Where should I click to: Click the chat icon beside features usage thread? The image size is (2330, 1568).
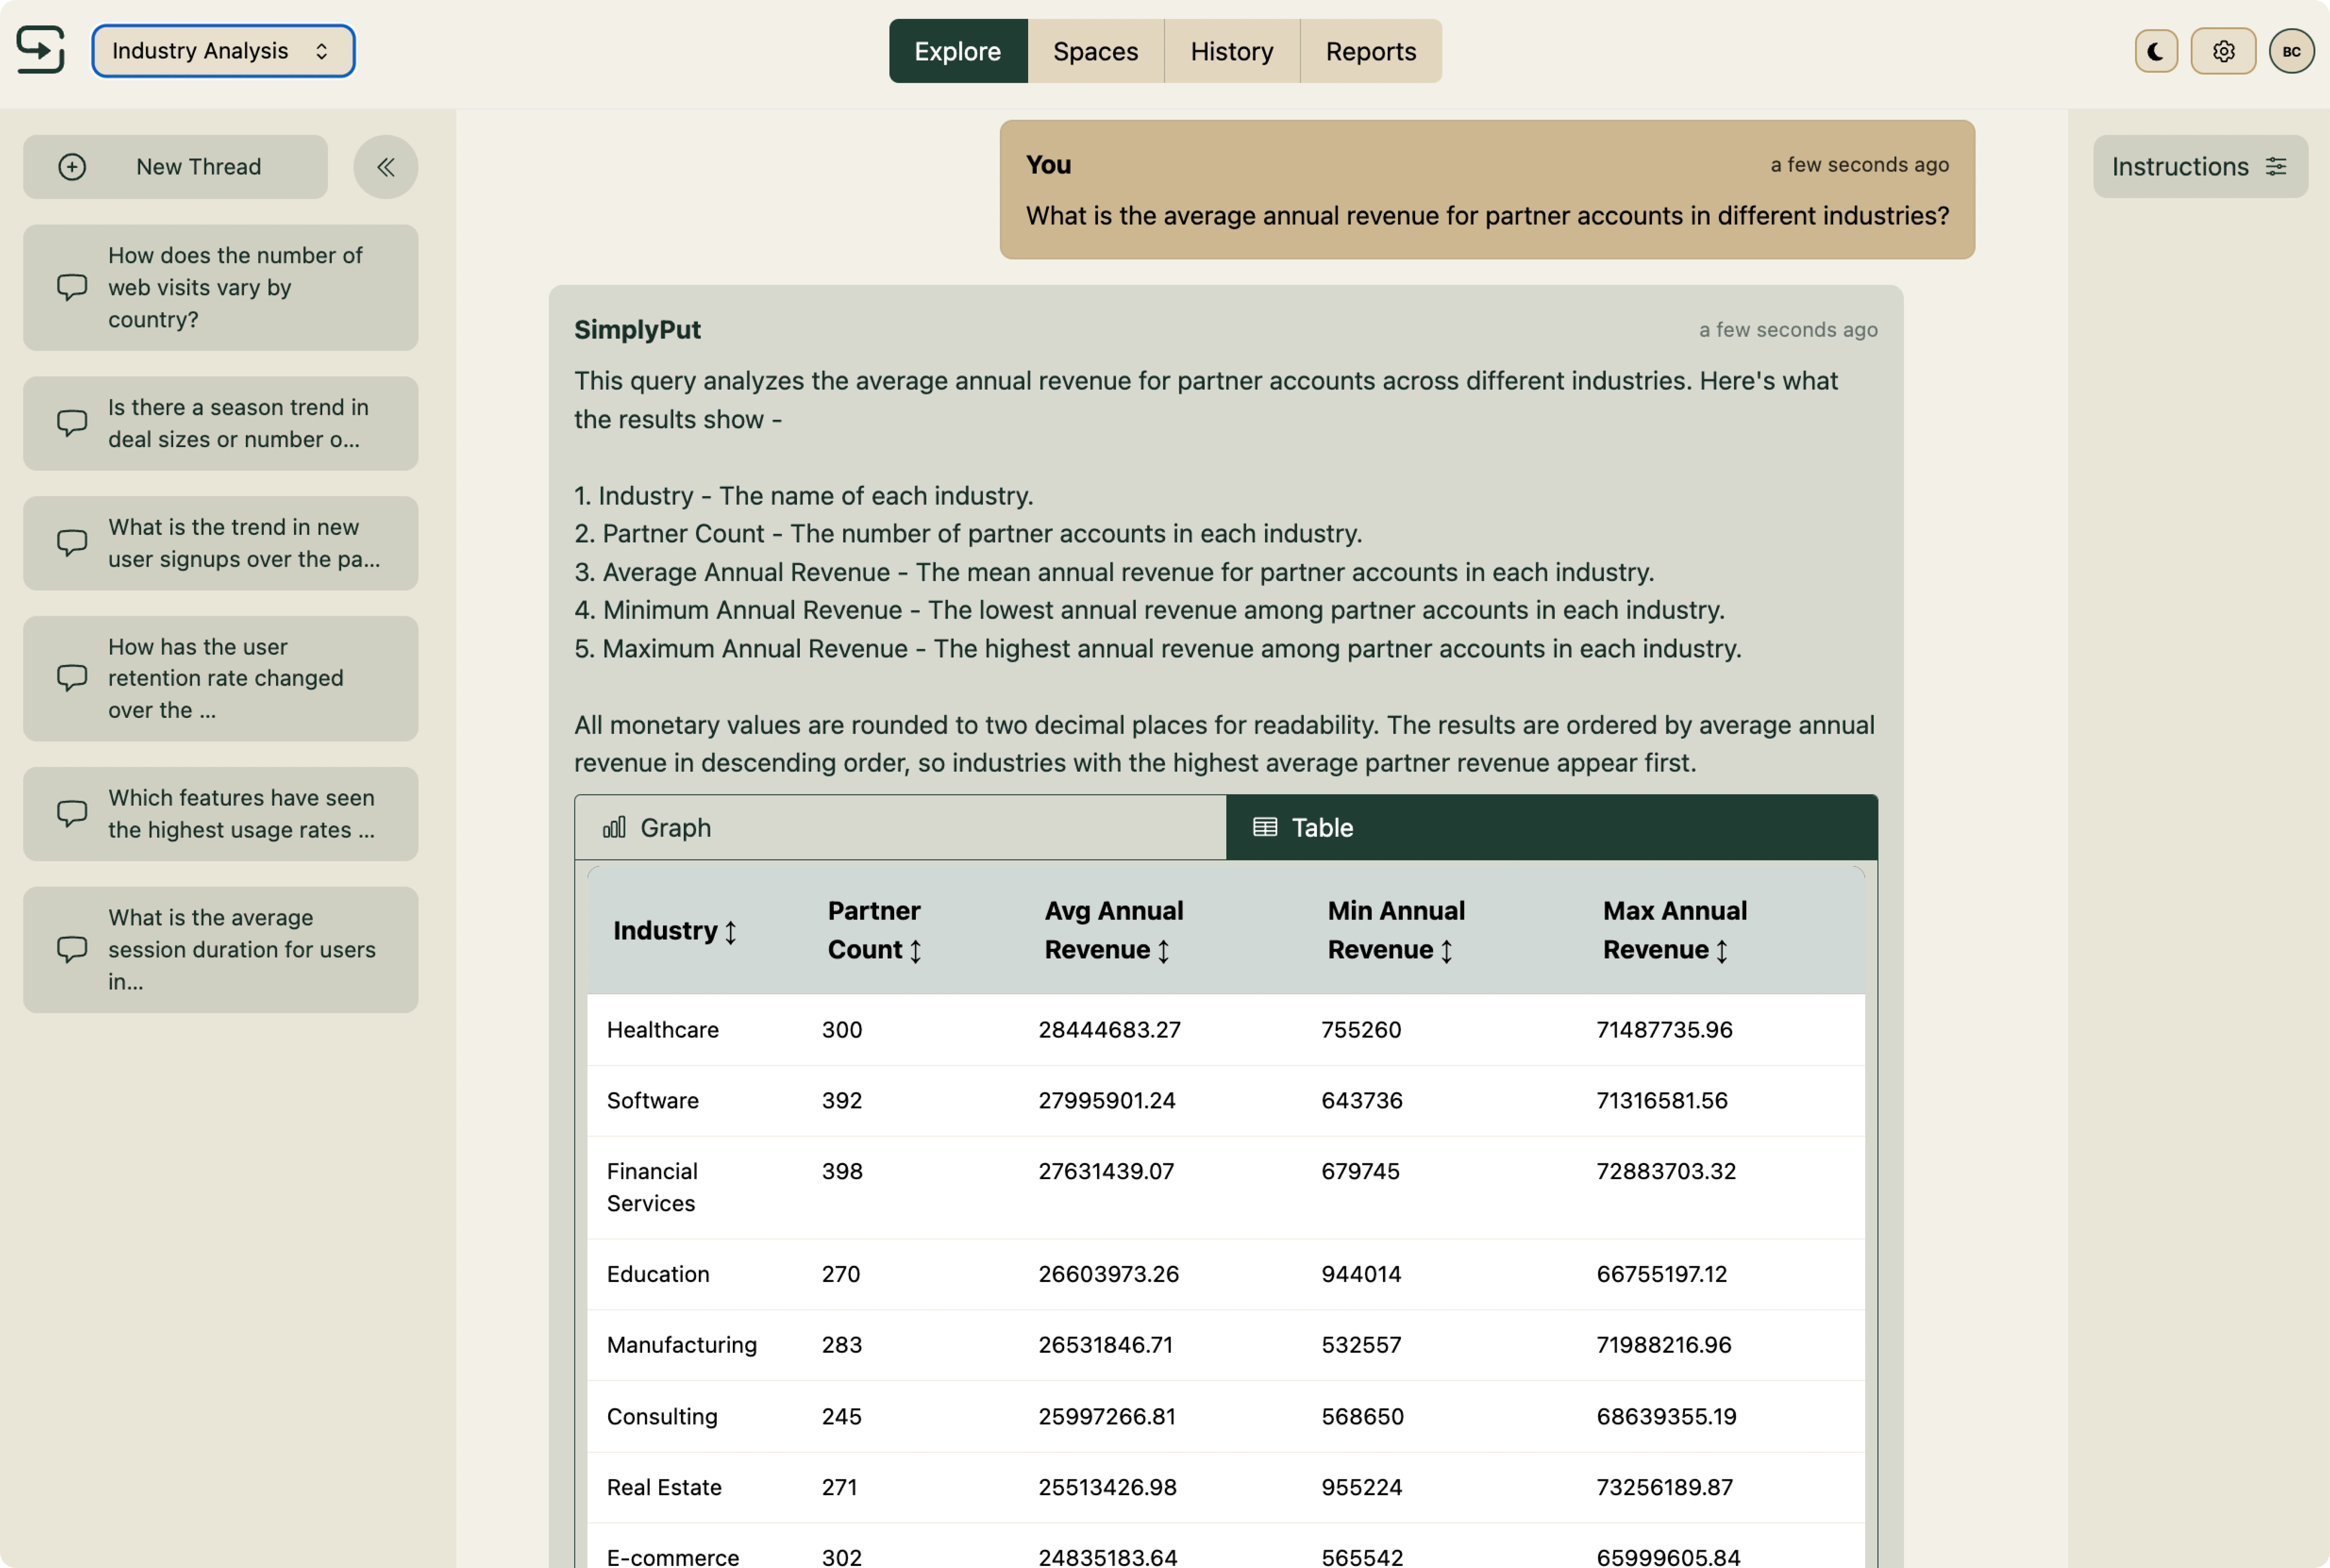click(x=72, y=814)
